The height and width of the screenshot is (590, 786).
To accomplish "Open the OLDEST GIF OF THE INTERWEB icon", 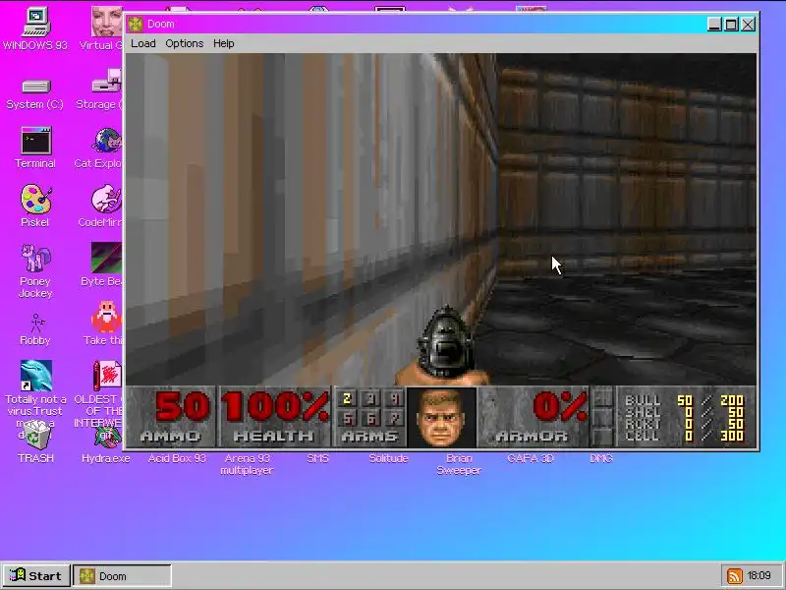I will click(107, 376).
